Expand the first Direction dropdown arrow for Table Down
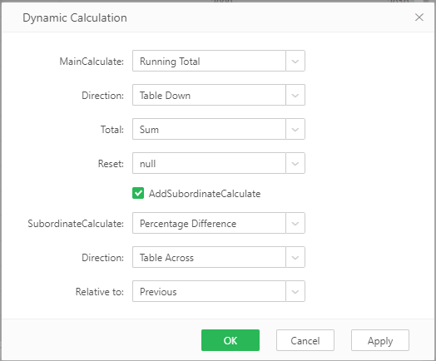The image size is (436, 361). point(295,95)
